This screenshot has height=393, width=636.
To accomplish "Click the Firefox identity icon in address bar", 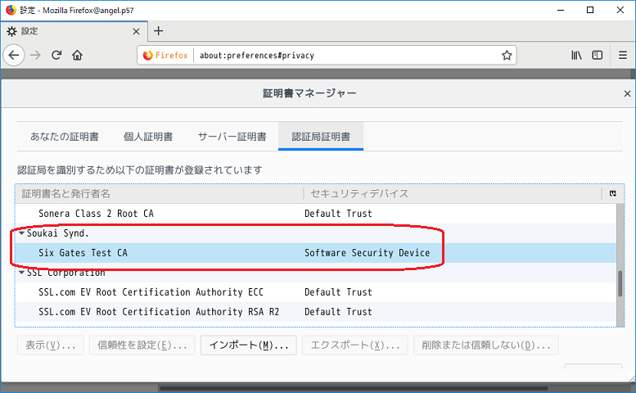I will click(165, 55).
